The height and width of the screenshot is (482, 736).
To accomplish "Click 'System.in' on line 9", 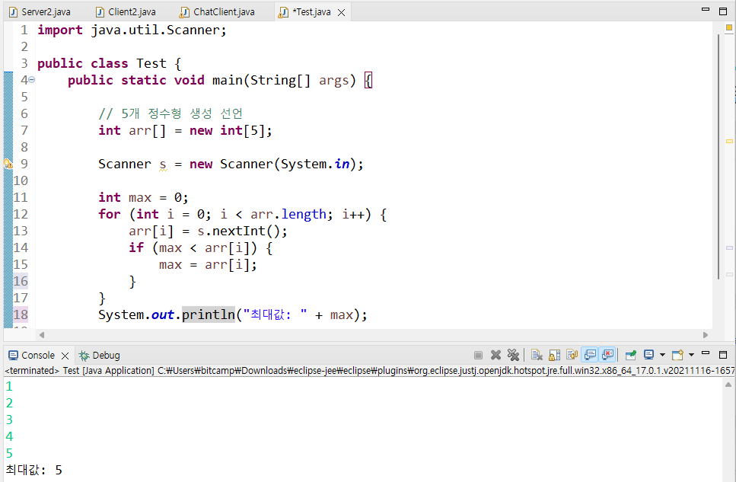I will click(315, 164).
